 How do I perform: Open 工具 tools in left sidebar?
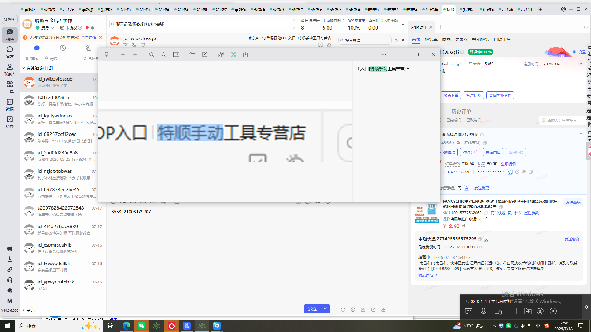(x=10, y=87)
